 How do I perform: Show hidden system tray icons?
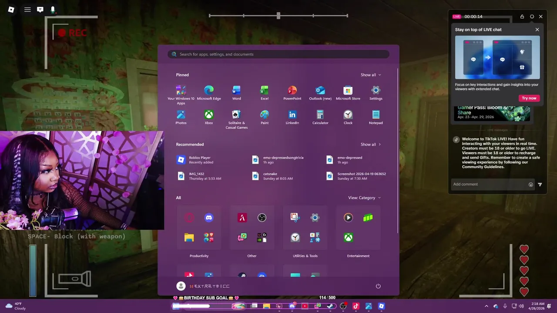click(487, 306)
